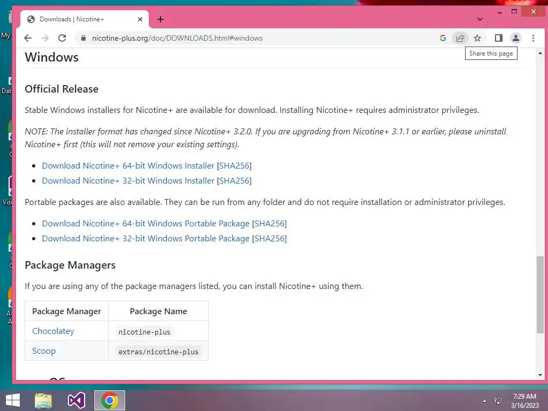The width and height of the screenshot is (548, 411).
Task: Open SHA256 for 32-bit Portable Package
Action: click(270, 238)
